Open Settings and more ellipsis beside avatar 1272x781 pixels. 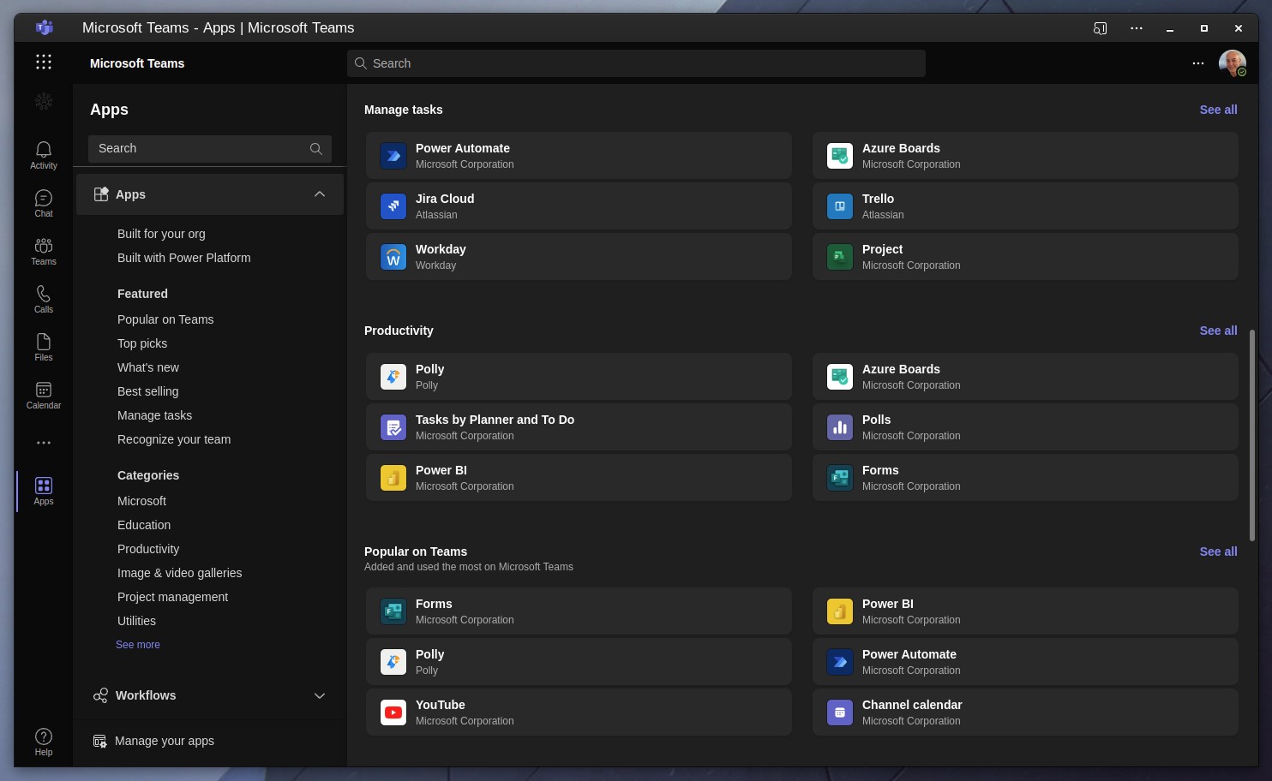pos(1198,63)
